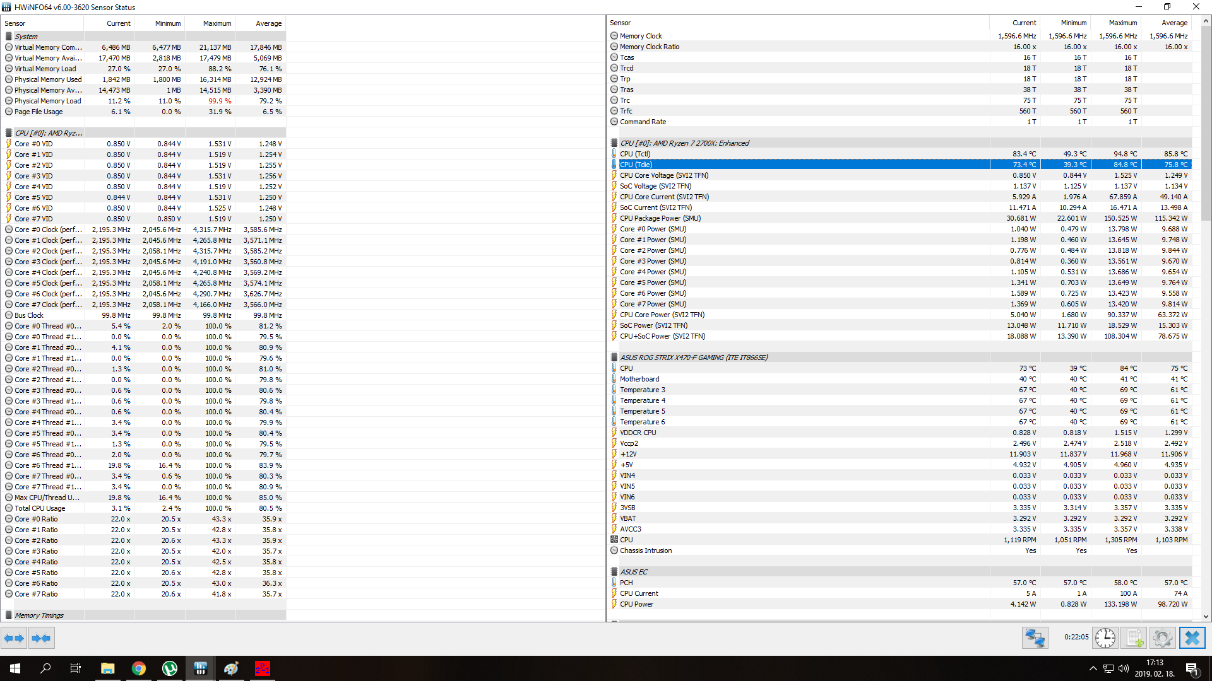Click the network tray icon

point(1108,668)
